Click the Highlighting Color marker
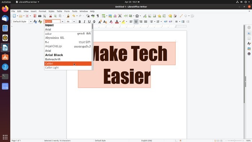This screenshot has height=142, width=252. pyautogui.click(x=123, y=22)
